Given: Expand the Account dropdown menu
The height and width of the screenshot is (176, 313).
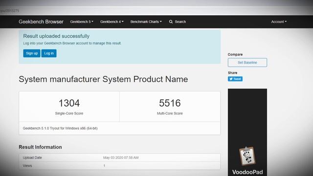Looking at the screenshot, I should tap(279, 22).
